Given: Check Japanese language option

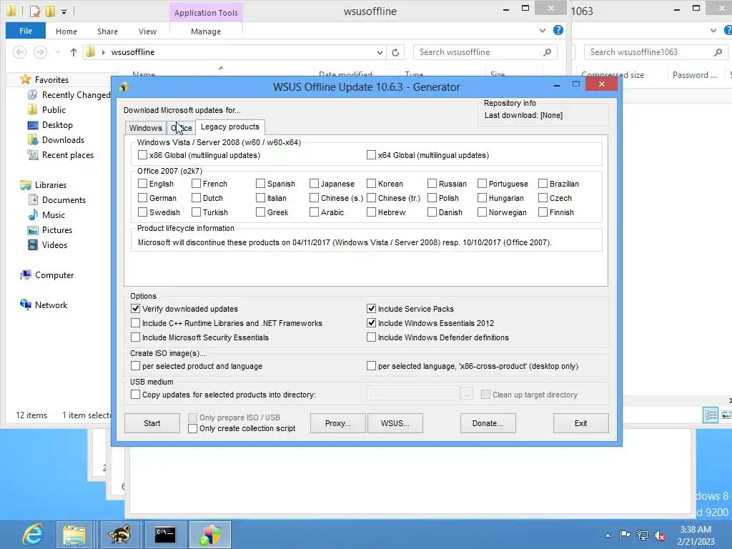Looking at the screenshot, I should pos(315,184).
